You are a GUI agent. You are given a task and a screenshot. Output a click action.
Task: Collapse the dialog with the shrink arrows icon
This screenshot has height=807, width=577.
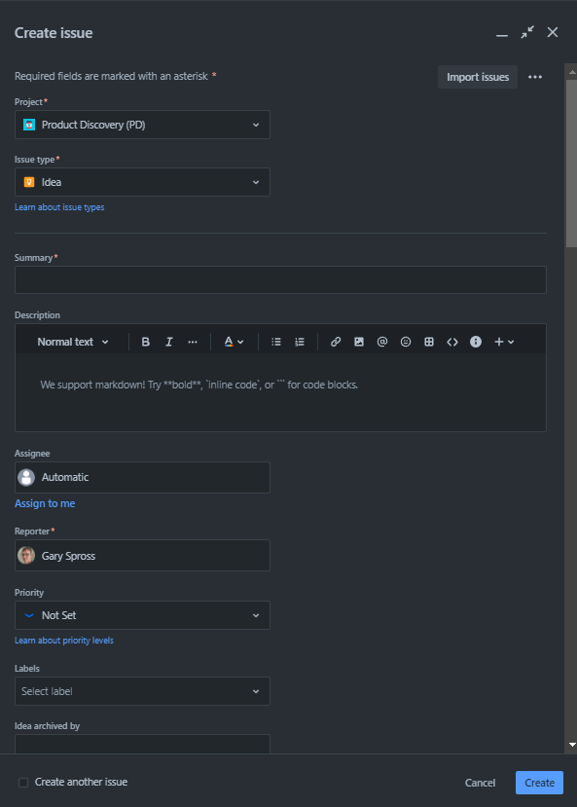(x=527, y=32)
